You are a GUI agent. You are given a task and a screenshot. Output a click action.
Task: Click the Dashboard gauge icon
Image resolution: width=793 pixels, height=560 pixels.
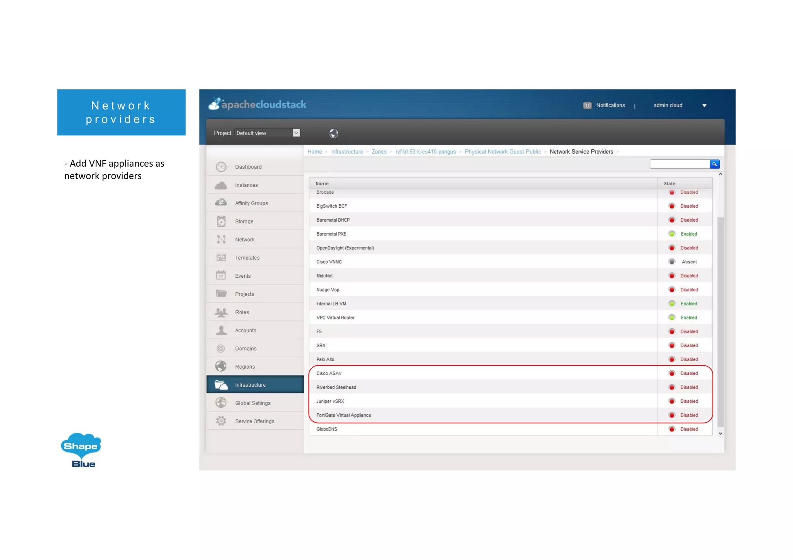(221, 167)
